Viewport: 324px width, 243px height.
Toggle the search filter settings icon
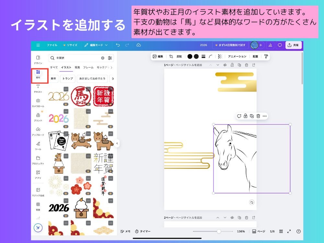pos(110,57)
